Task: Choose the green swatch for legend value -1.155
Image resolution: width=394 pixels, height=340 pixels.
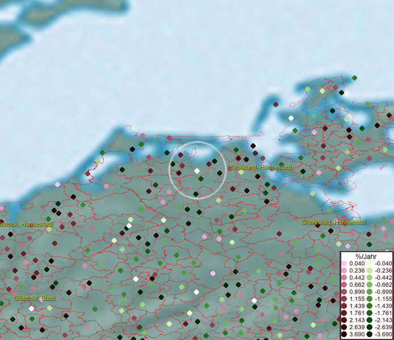Action: tap(370, 299)
